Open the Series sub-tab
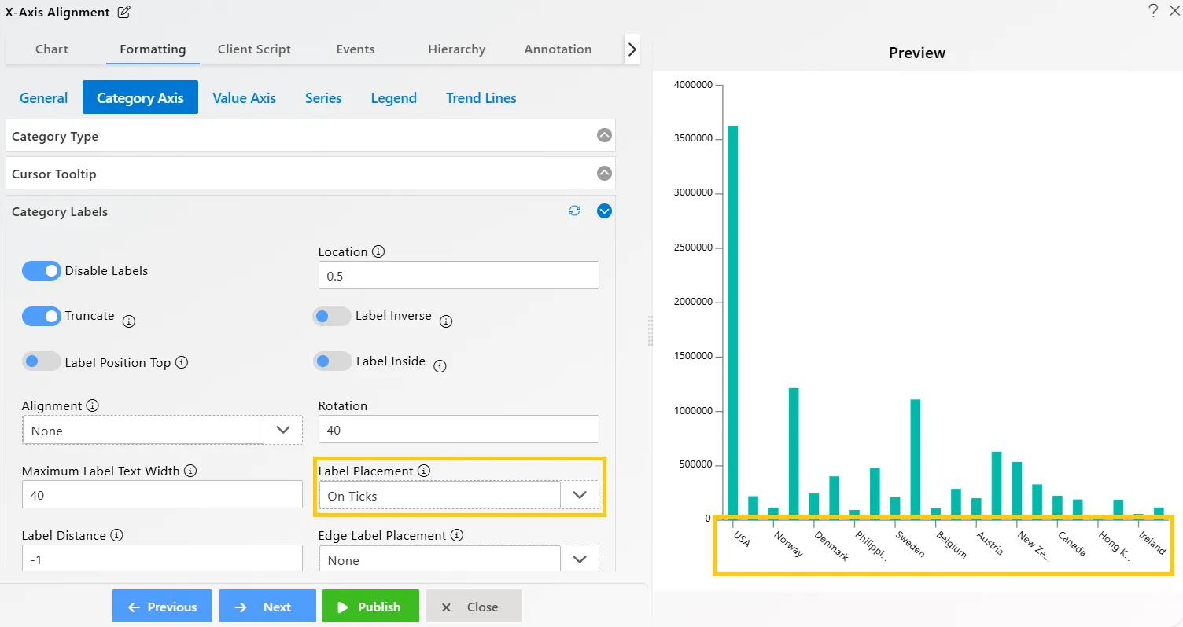 [323, 98]
